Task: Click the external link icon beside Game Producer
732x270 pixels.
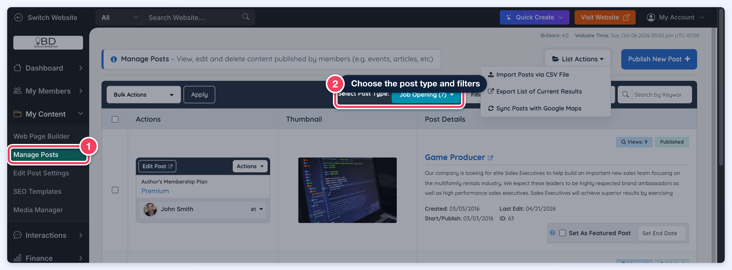Action: click(x=491, y=158)
